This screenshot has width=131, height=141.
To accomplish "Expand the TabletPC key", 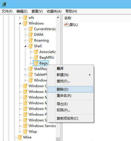I will pyautogui.click(x=25, y=75).
